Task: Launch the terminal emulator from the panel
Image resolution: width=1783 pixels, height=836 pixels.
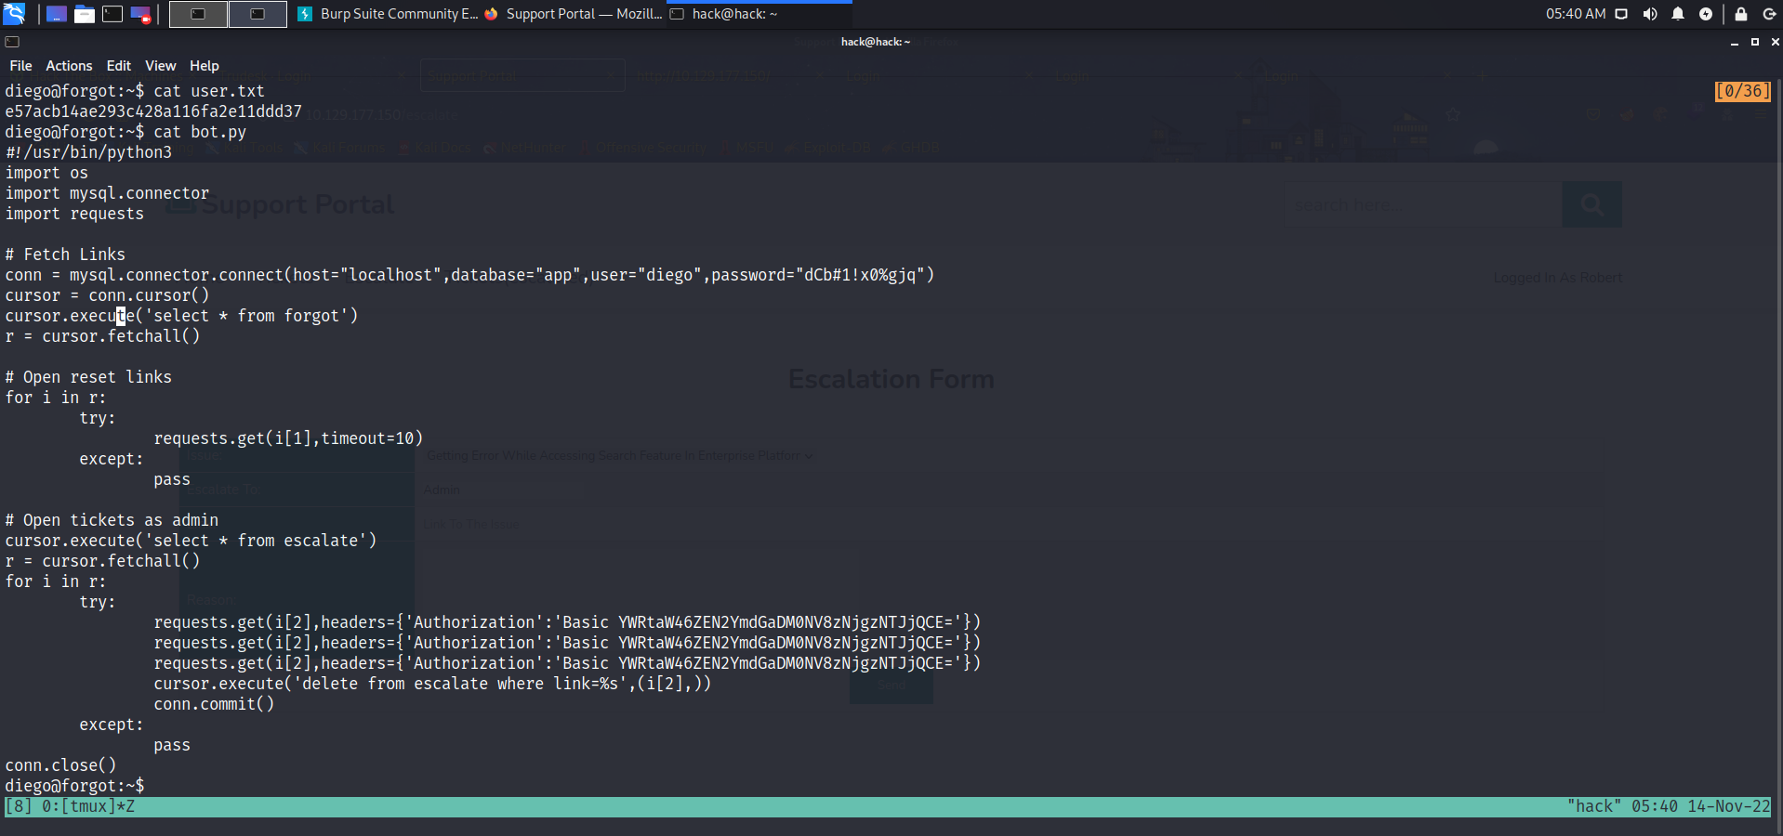Action: [x=112, y=14]
